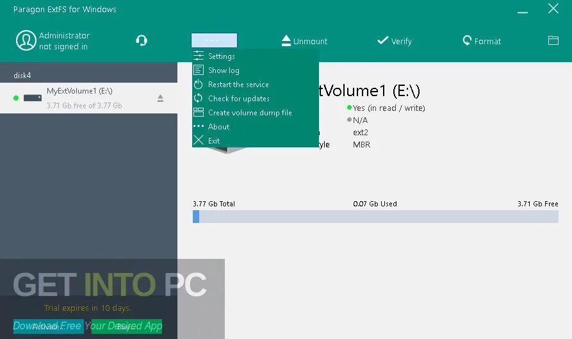Image resolution: width=572 pixels, height=339 pixels.
Task: Close the Paragon ExtFS window
Action: [553, 9]
